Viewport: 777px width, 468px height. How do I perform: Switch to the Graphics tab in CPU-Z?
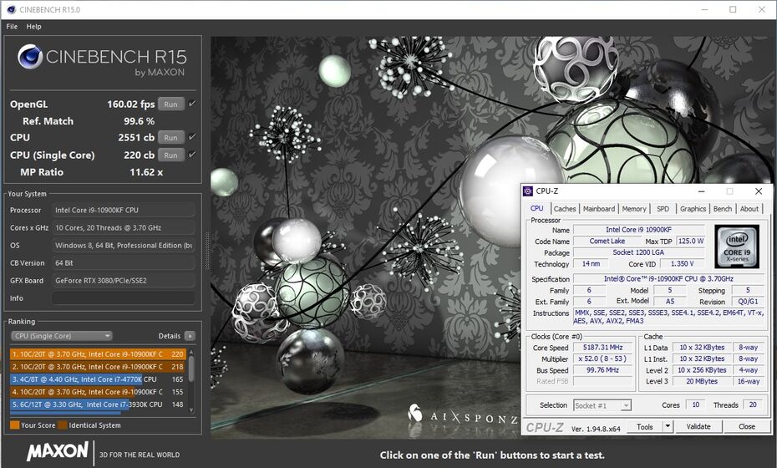(693, 209)
